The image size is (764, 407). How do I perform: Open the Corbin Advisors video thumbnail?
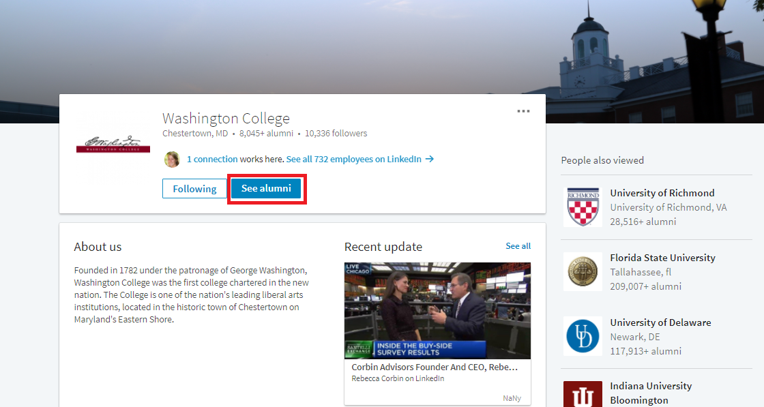click(x=437, y=311)
